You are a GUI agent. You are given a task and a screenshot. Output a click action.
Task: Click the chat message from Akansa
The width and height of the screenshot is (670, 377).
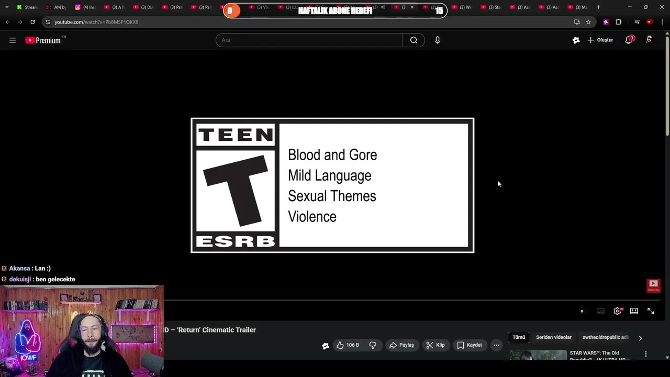pyautogui.click(x=30, y=268)
